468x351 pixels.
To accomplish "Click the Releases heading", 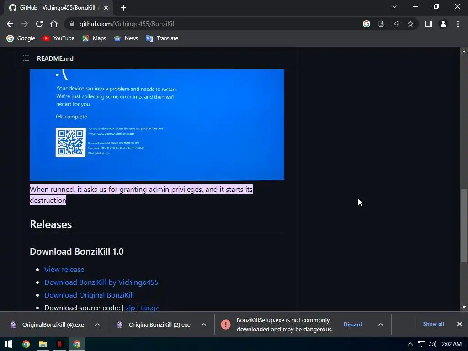I will pyautogui.click(x=51, y=224).
